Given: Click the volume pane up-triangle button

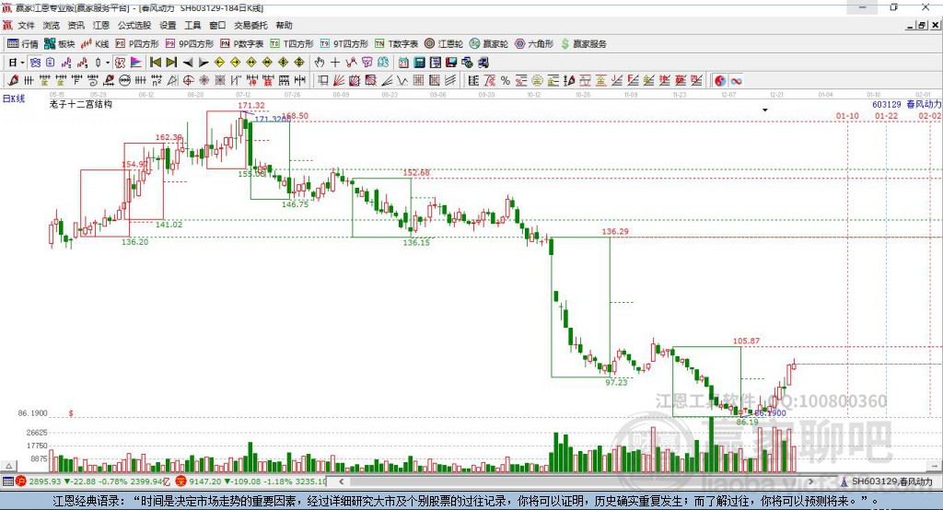Looking at the screenshot, I should 9,466.
